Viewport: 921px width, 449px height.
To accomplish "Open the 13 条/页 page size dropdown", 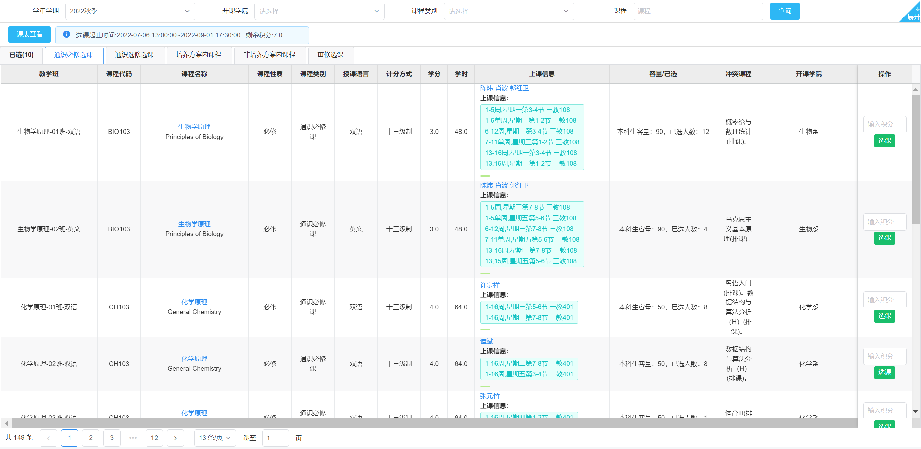I will pyautogui.click(x=215, y=438).
